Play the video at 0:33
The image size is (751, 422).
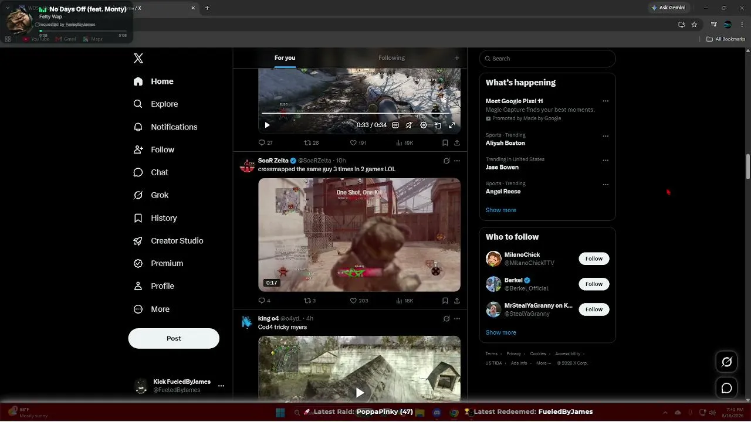(x=267, y=125)
